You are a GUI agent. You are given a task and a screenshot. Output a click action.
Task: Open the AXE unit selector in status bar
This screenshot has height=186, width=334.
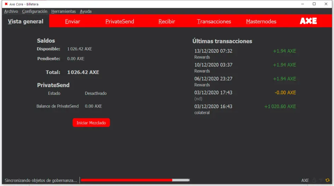point(305,180)
